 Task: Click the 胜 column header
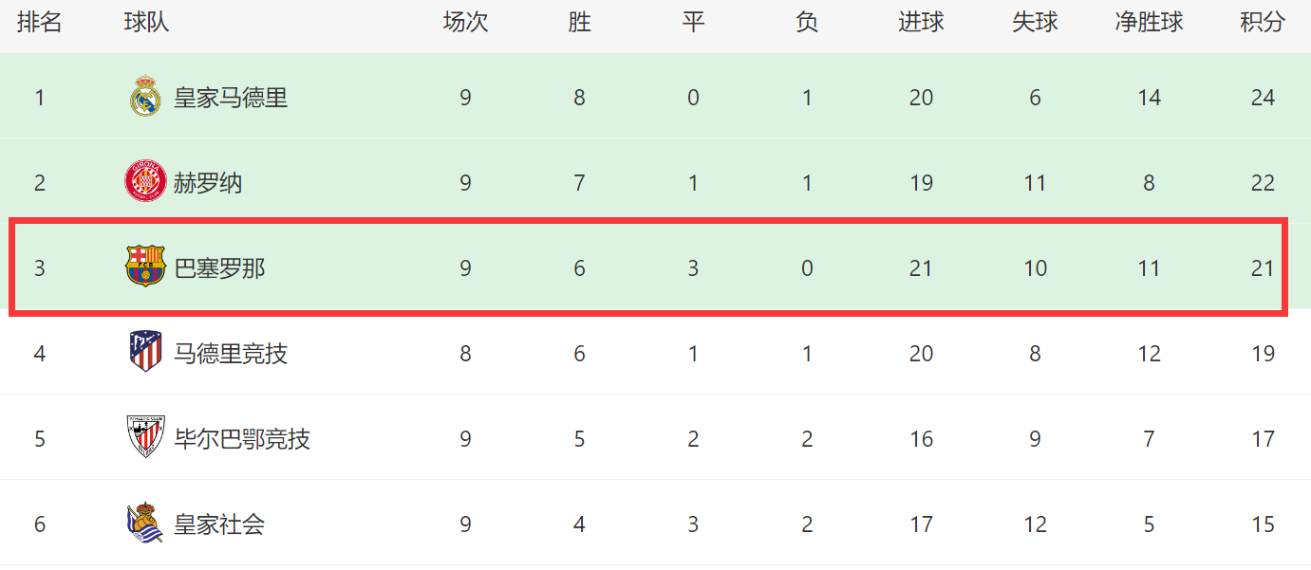579,23
